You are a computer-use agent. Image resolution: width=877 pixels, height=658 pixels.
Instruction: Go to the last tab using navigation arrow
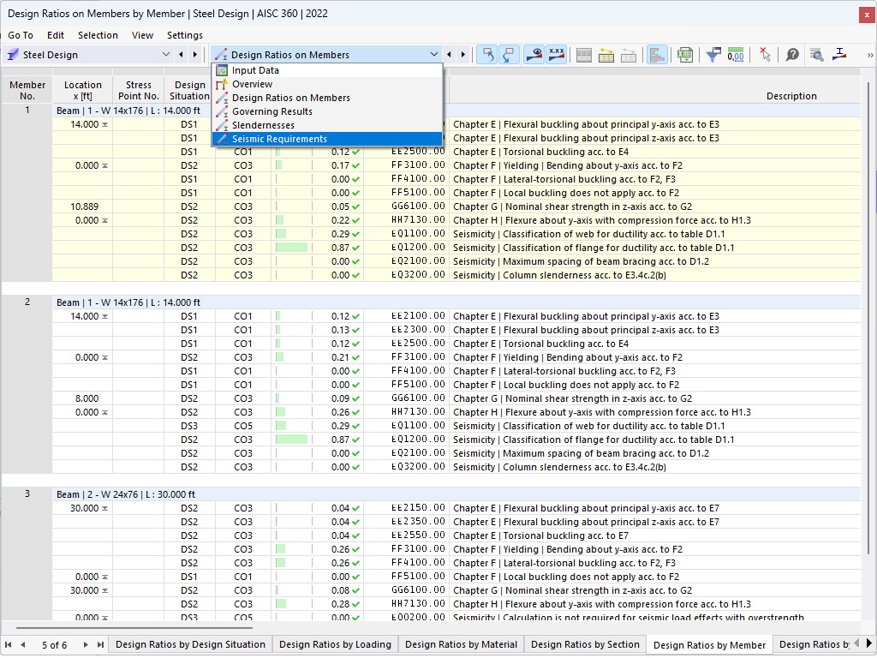pyautogui.click(x=100, y=644)
